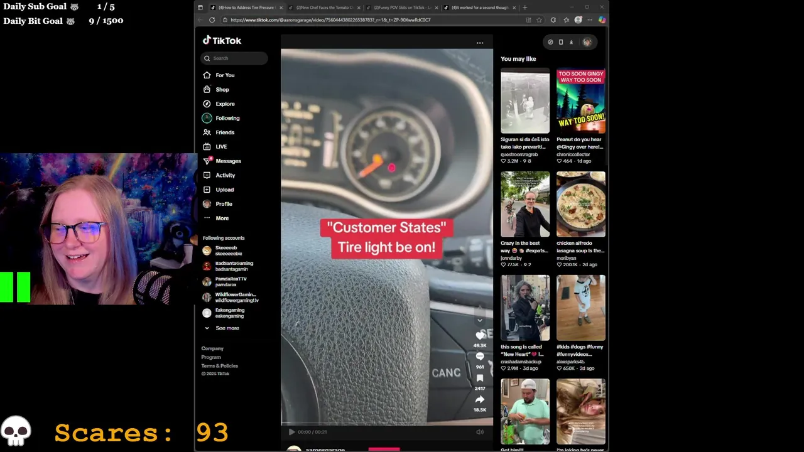The height and width of the screenshot is (452, 804).
Task: Open the browser extensions icon
Action: pyautogui.click(x=553, y=20)
